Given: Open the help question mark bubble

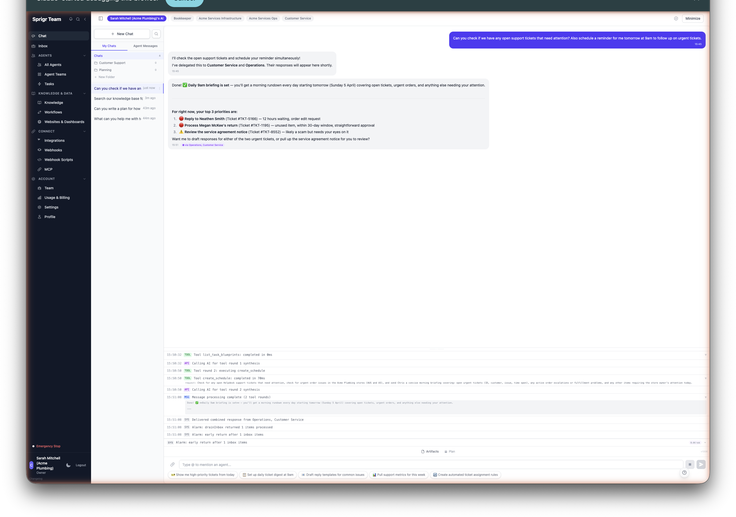Looking at the screenshot, I should point(685,473).
